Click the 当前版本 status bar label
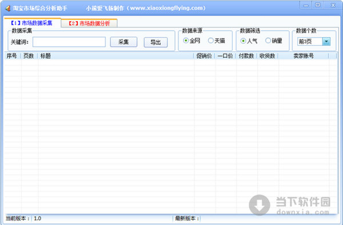Image resolution: width=343 pixels, height=225 pixels. [x=18, y=218]
